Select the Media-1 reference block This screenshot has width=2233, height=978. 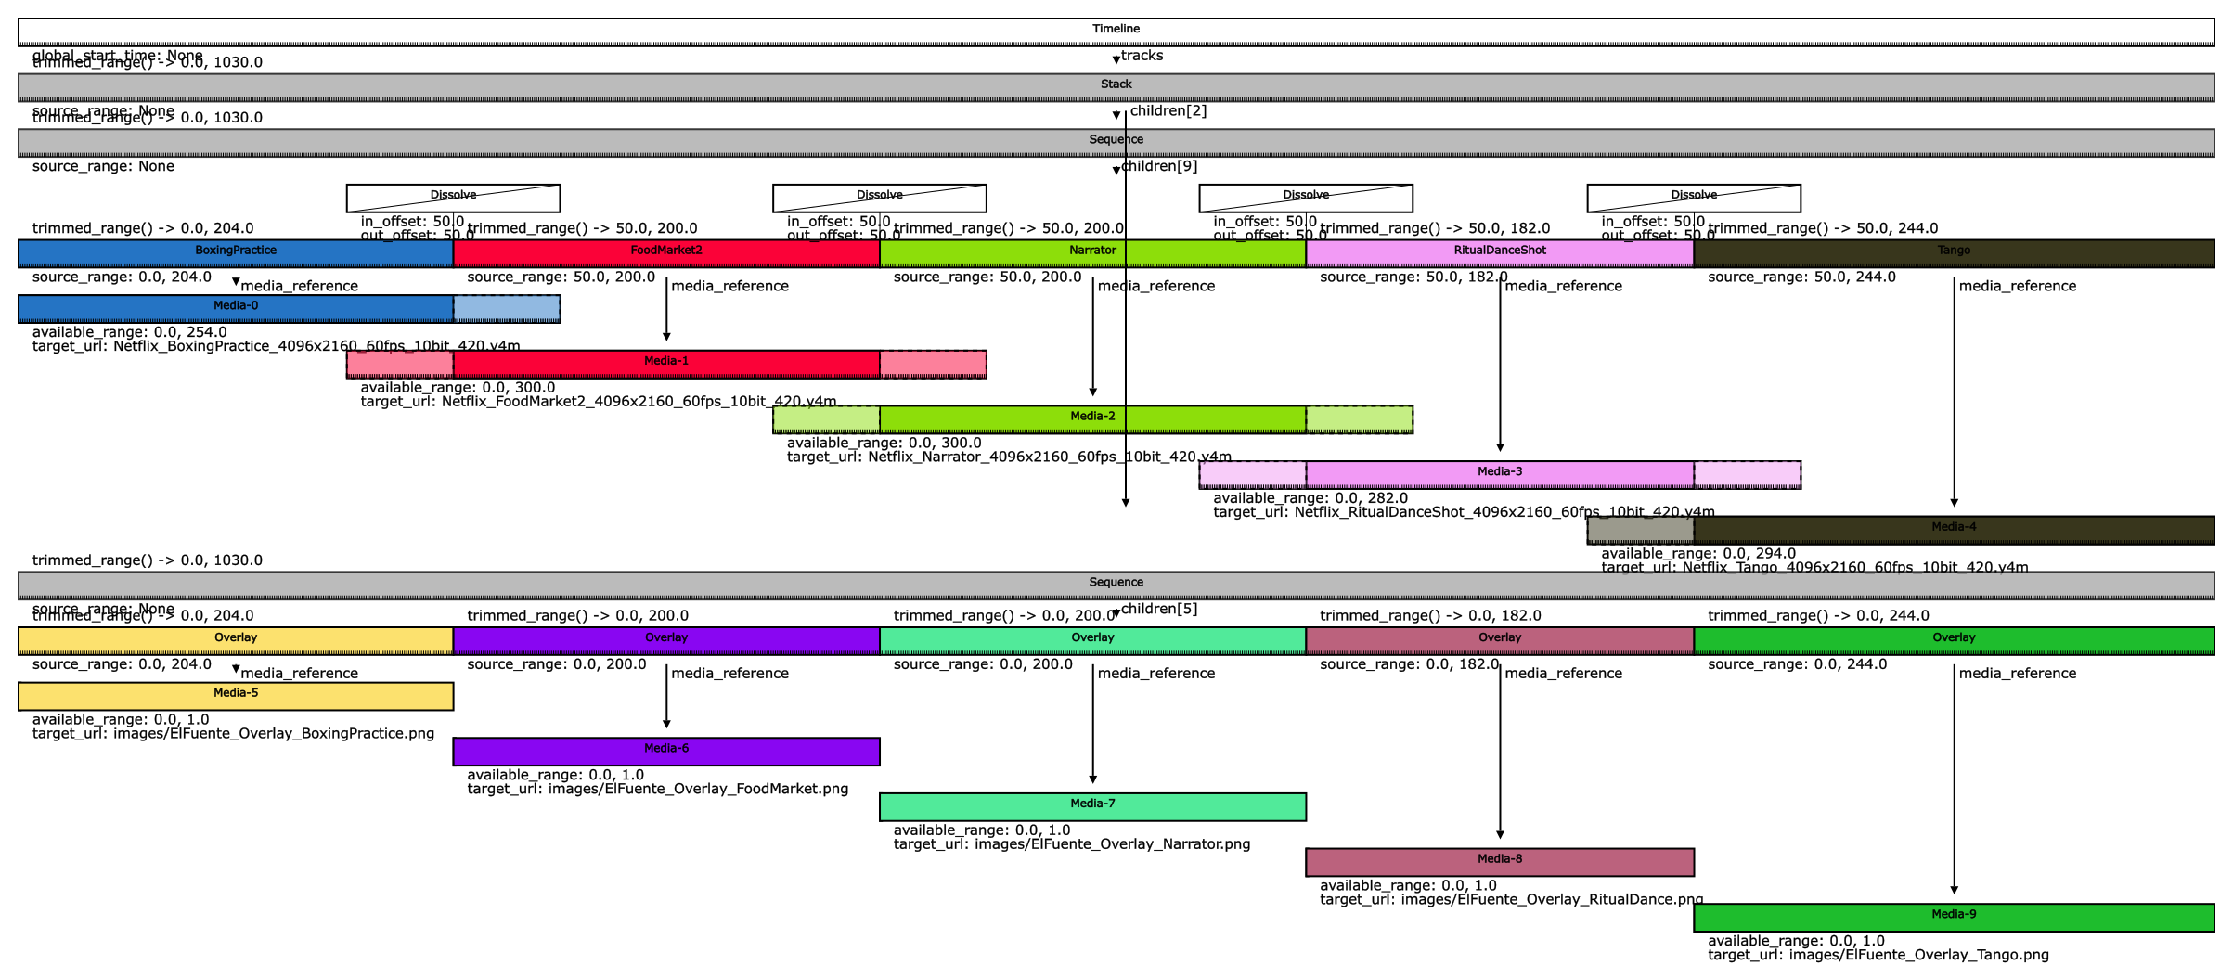click(666, 364)
